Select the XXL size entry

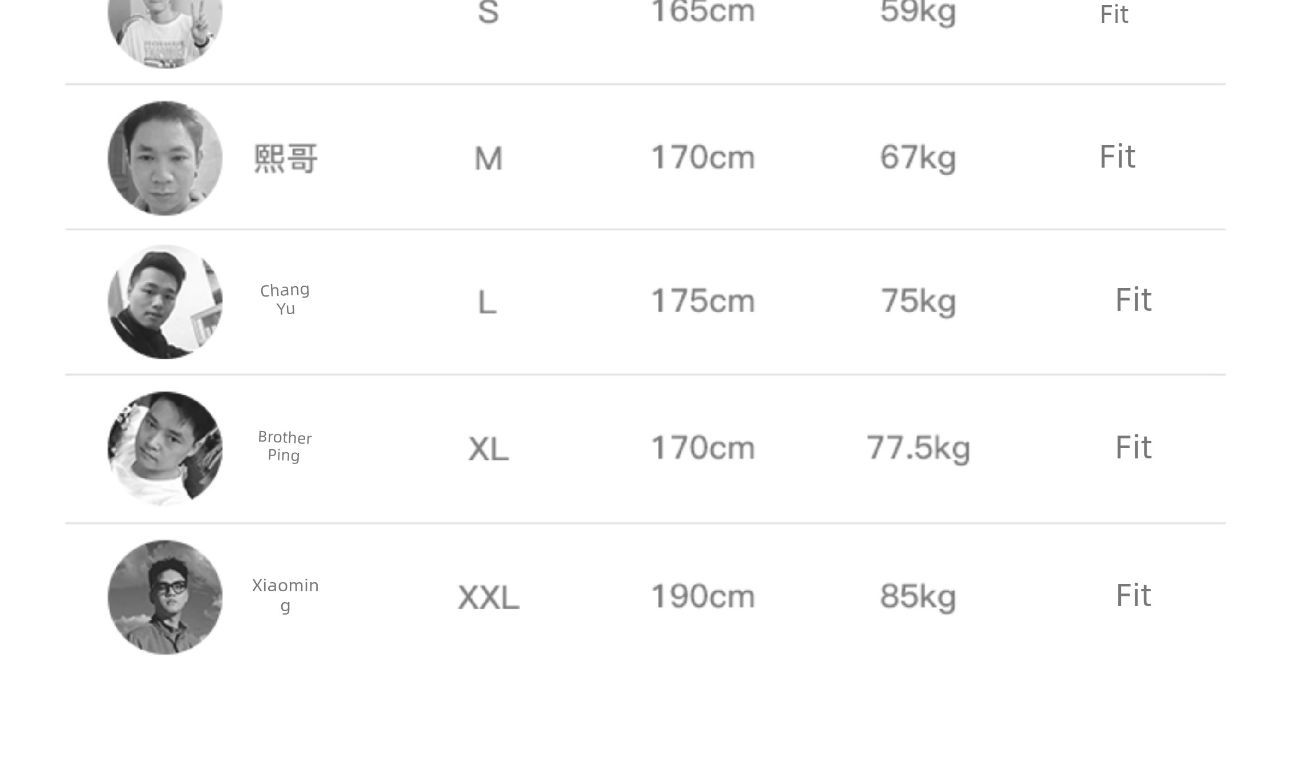(x=488, y=598)
